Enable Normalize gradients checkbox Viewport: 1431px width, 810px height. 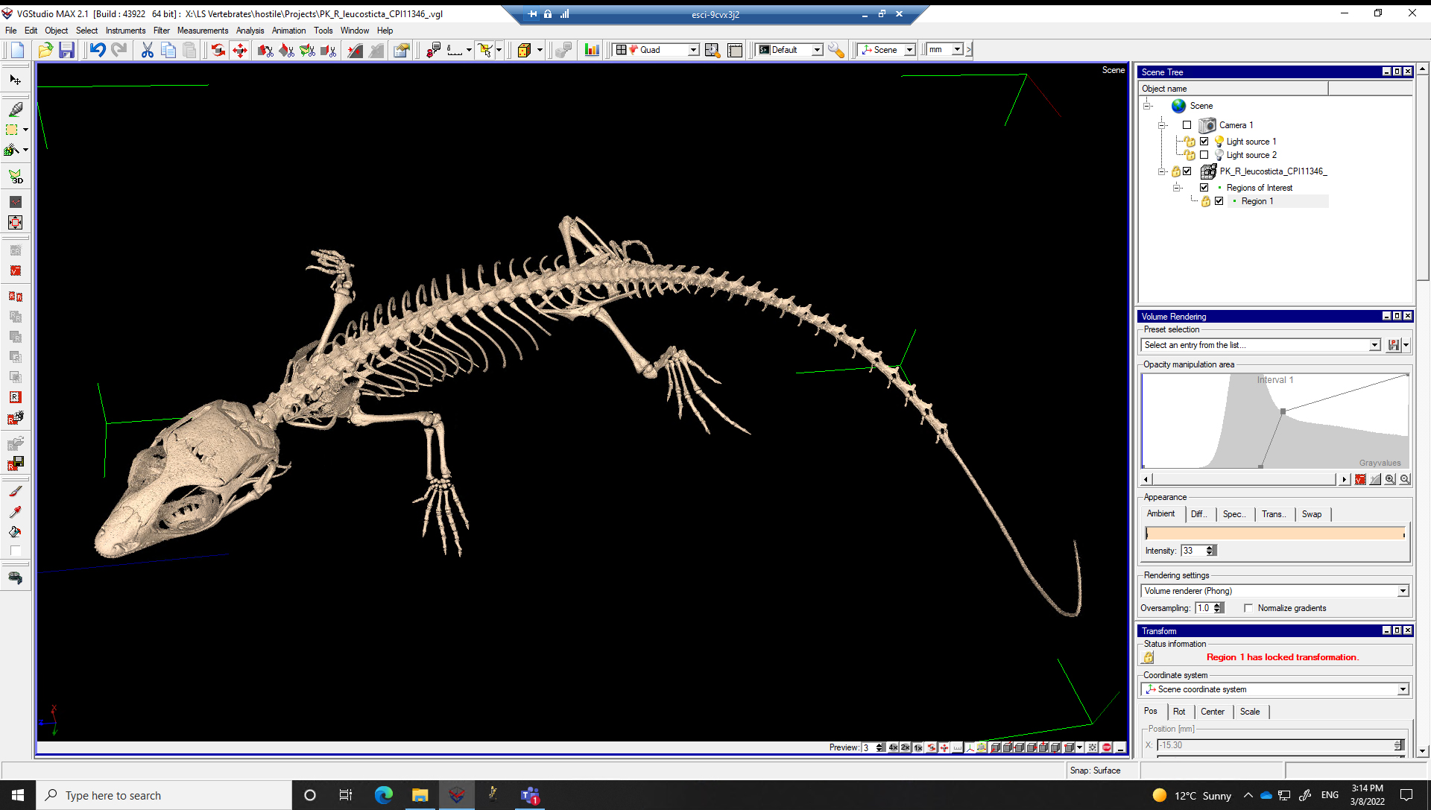pyautogui.click(x=1248, y=608)
